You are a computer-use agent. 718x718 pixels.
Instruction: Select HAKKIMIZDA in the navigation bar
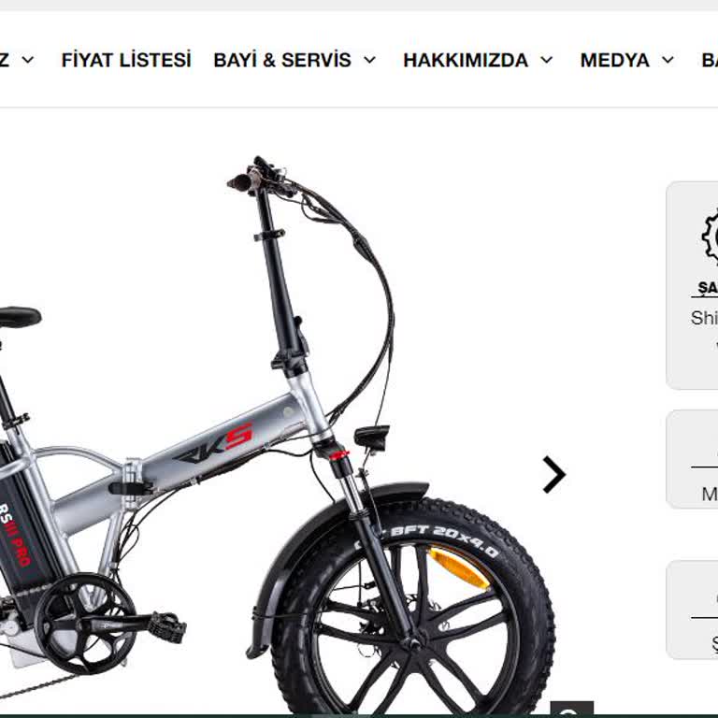466,60
